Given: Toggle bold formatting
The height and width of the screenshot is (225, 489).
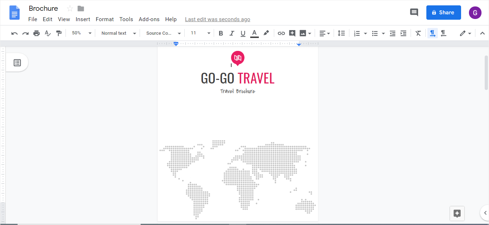Looking at the screenshot, I should click(x=221, y=33).
